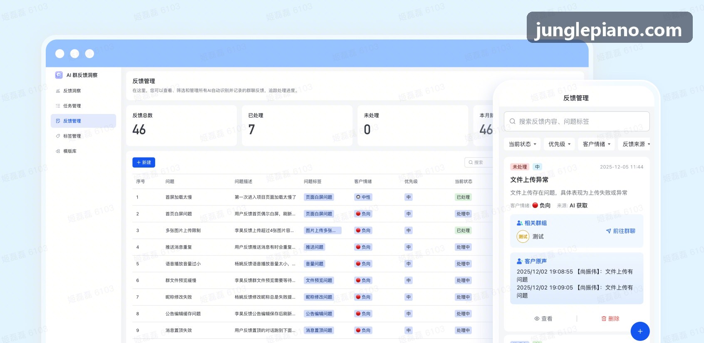Viewport: 704px width, 343px height.
Task: Click the 已处理 status tag for 首屏加载太慢
Action: coord(463,197)
